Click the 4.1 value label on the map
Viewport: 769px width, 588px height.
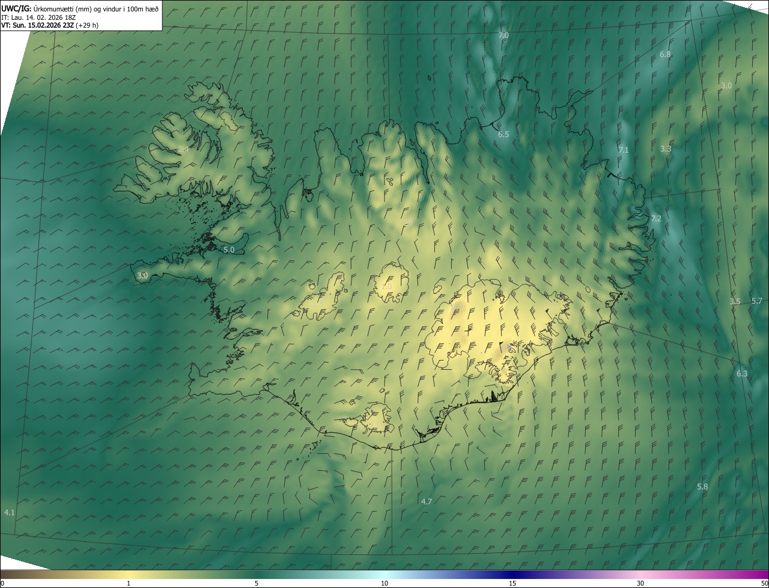coord(10,512)
